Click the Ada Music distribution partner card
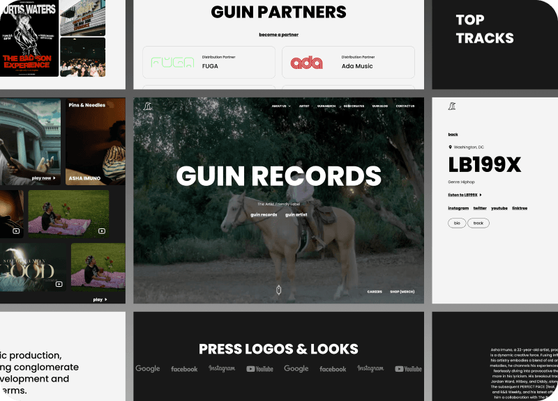The width and height of the screenshot is (558, 401). pyautogui.click(x=348, y=62)
